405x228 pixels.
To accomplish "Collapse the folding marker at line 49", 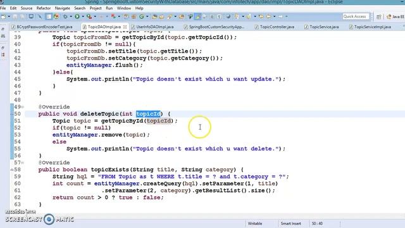I will (x=23, y=107).
